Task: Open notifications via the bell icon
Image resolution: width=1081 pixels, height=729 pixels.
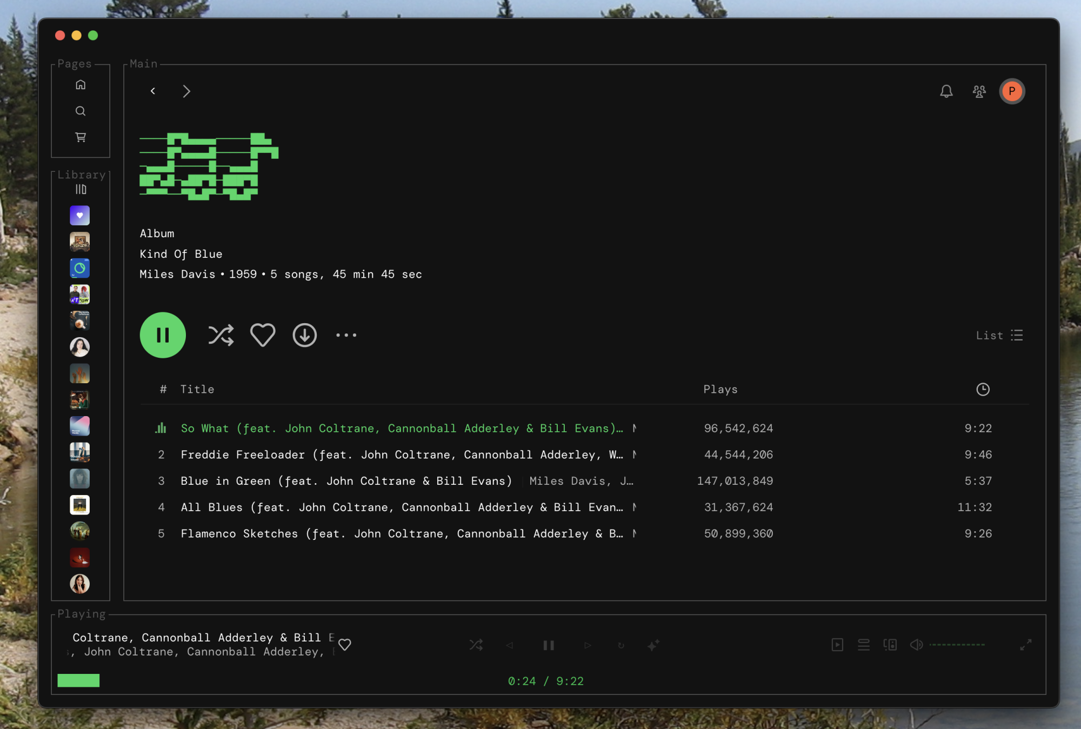Action: 946,91
